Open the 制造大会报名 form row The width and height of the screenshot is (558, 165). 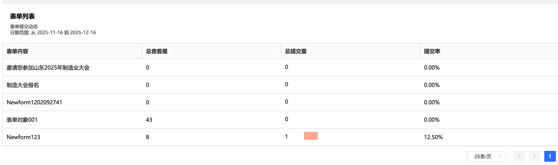point(23,85)
